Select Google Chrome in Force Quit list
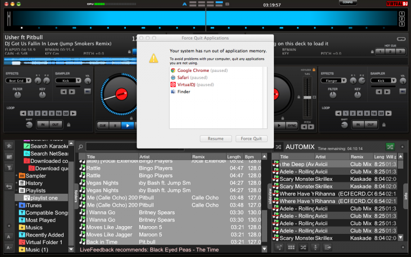The height and width of the screenshot is (257, 411). click(199, 70)
